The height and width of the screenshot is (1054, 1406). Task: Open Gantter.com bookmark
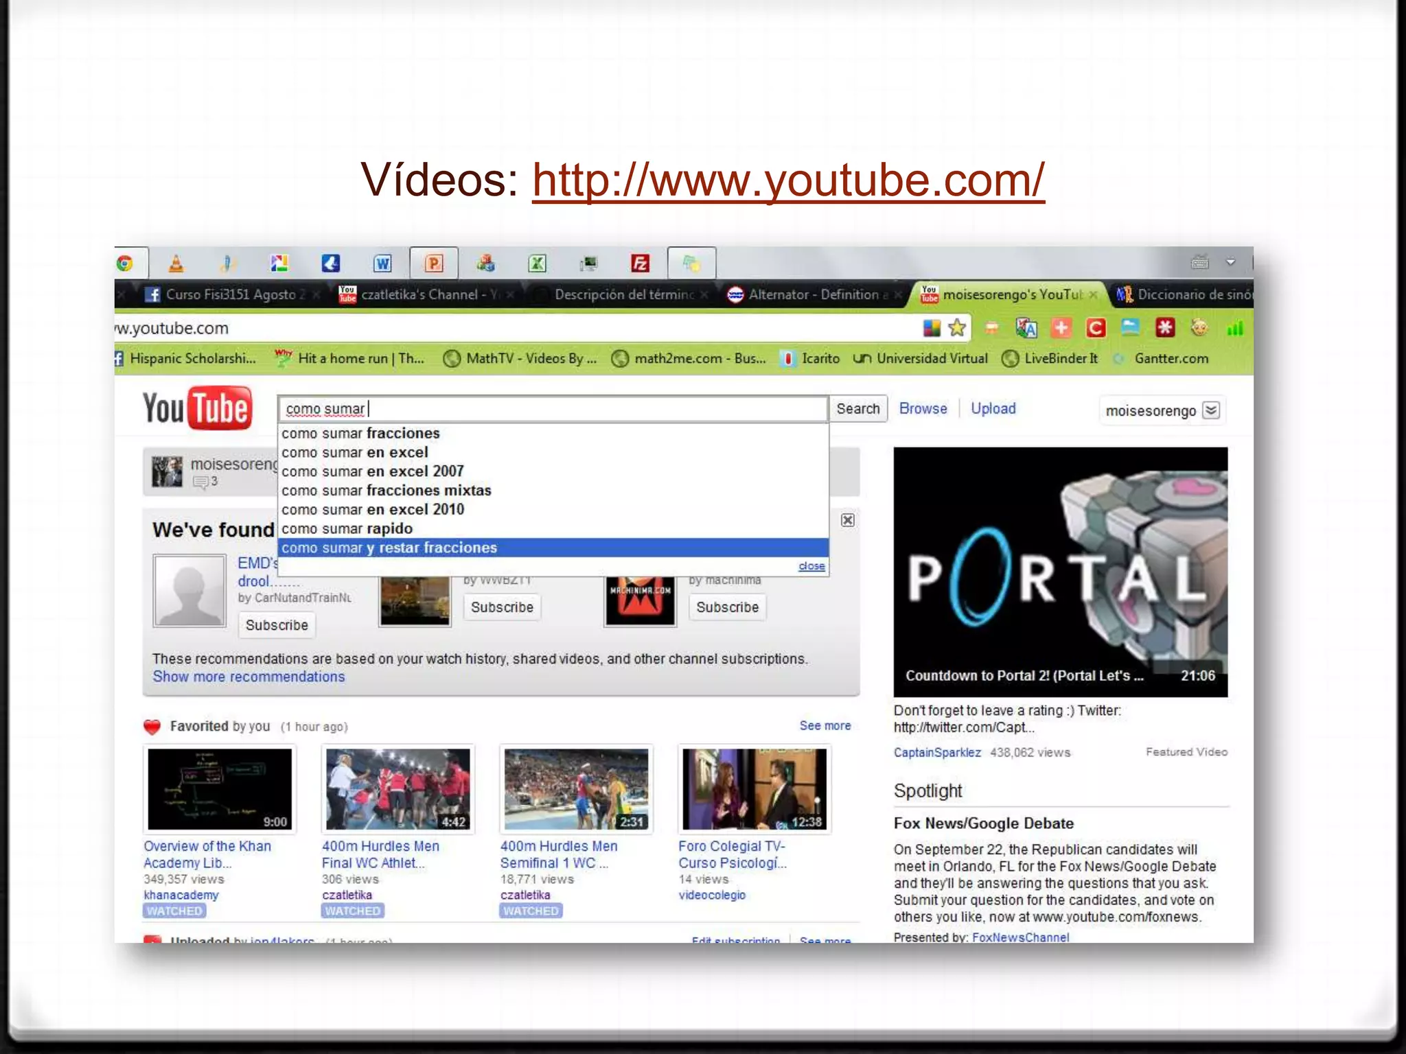tap(1162, 358)
